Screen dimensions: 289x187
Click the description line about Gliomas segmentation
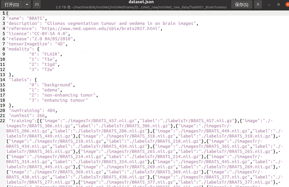pyautogui.click(x=102, y=24)
